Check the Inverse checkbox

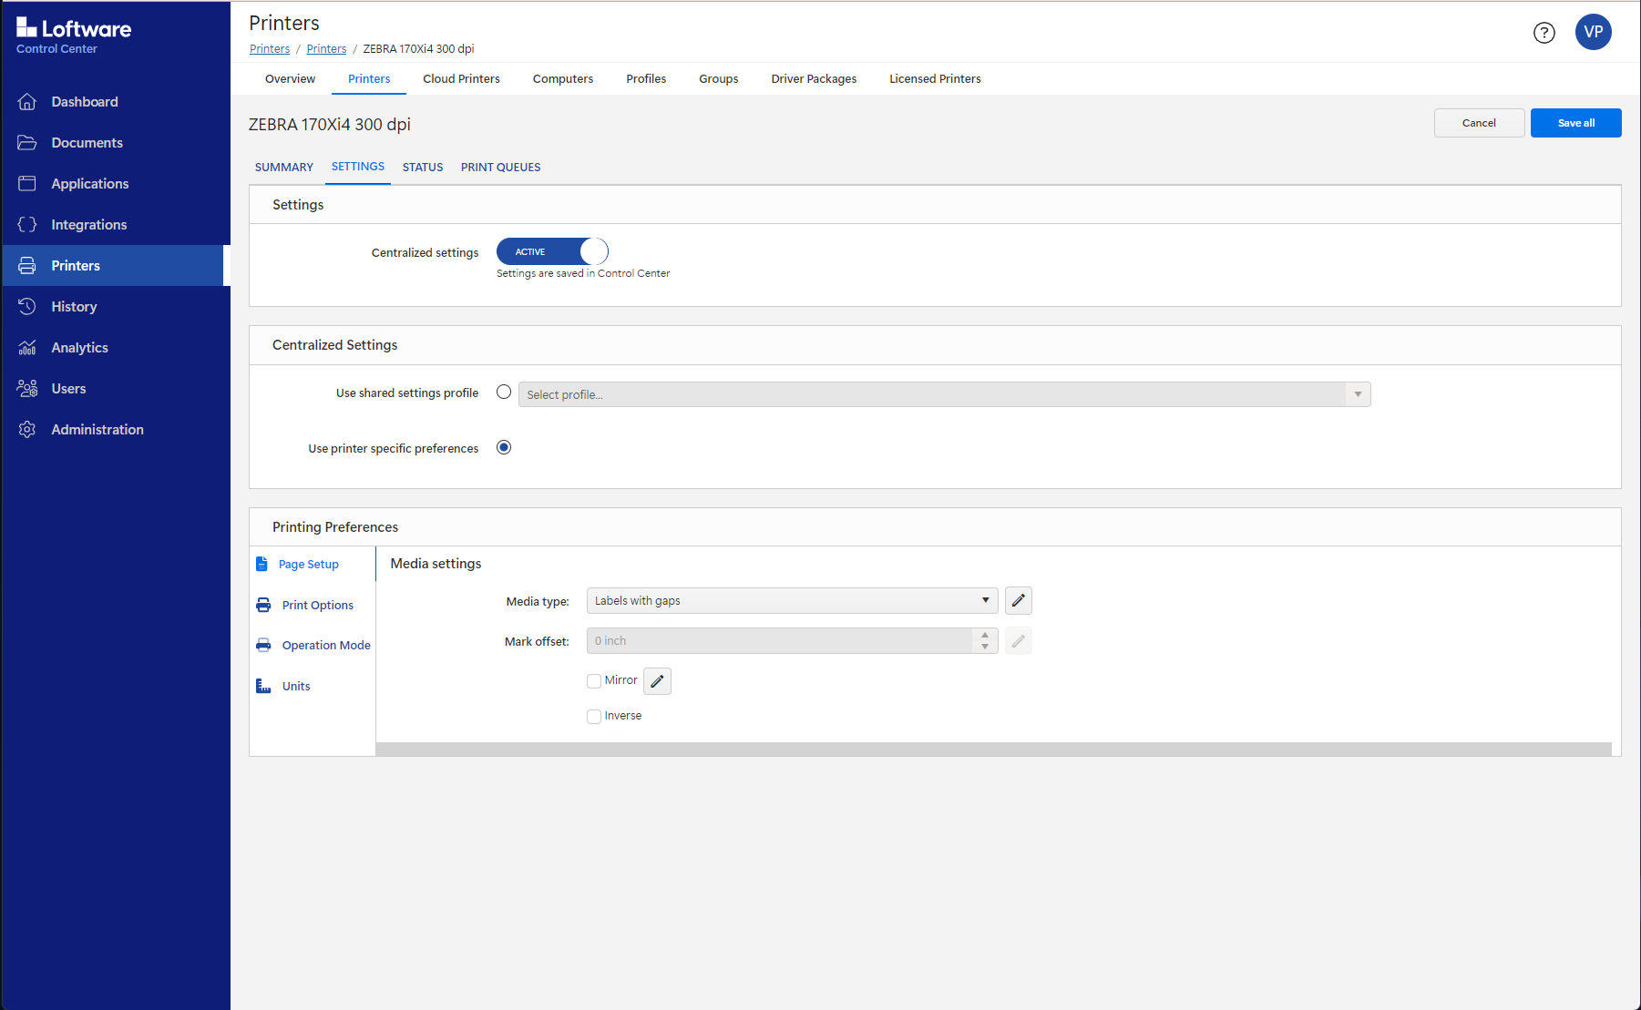tap(594, 717)
